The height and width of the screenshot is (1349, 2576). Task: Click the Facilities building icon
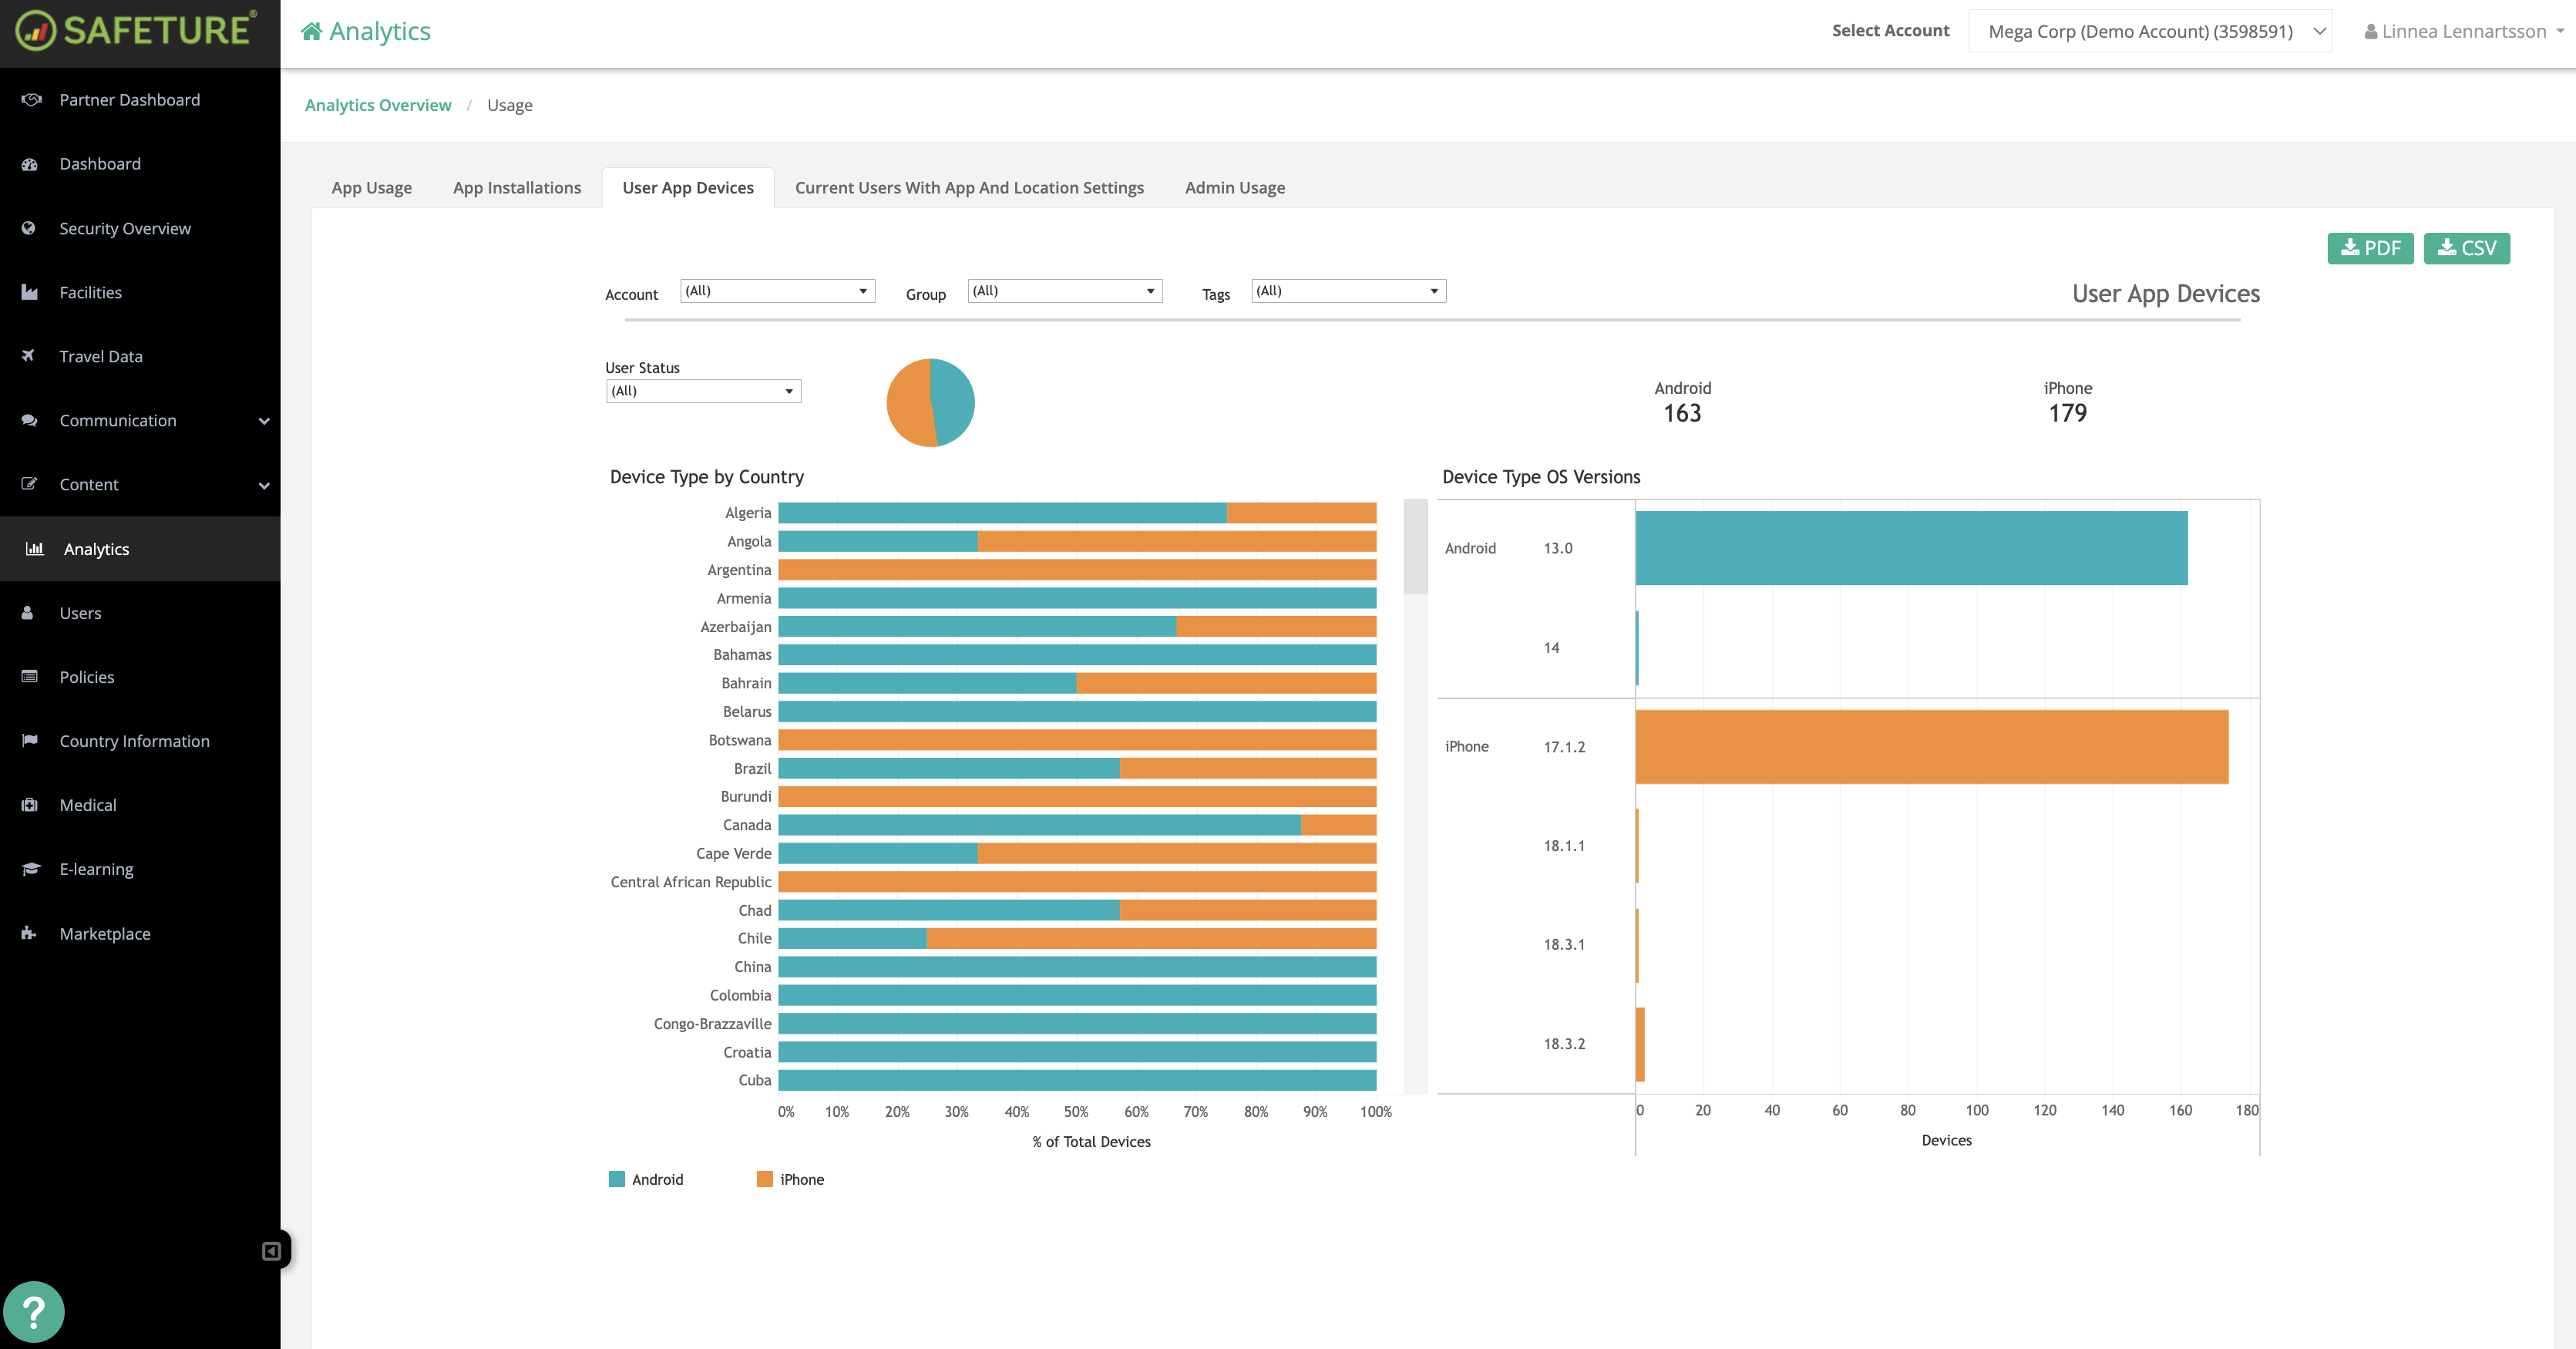point(30,292)
